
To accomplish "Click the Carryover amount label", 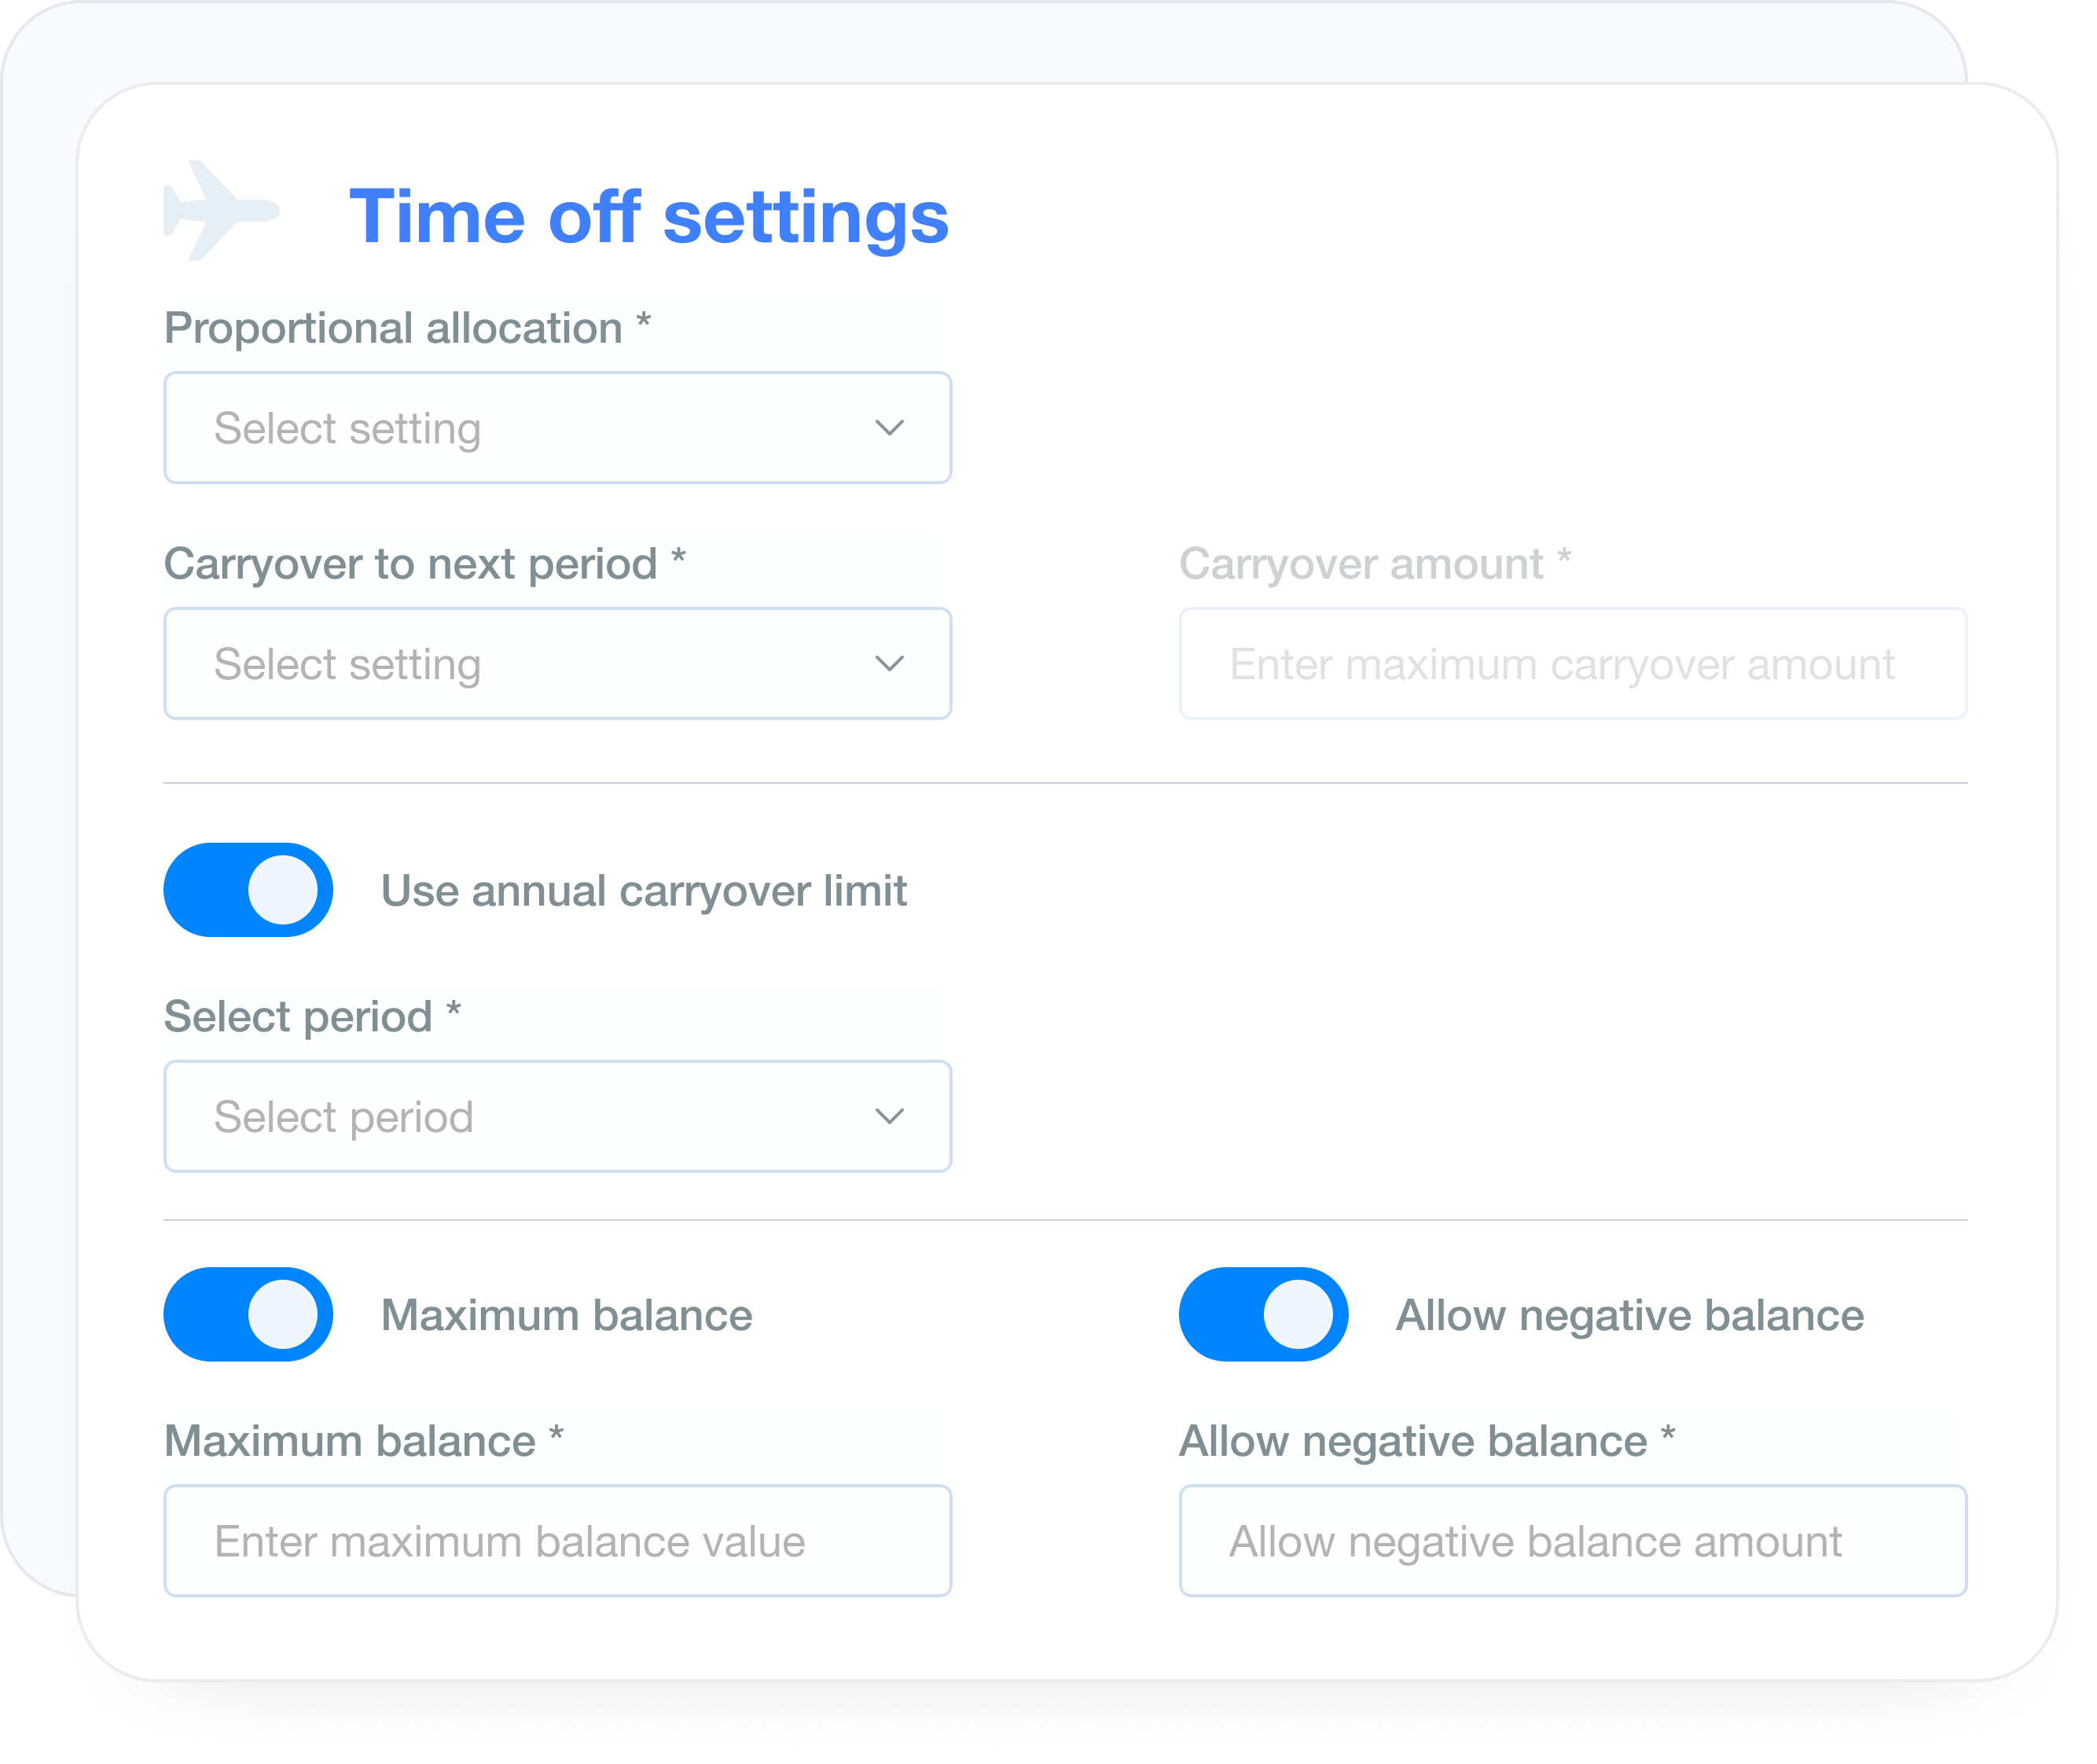I will [1375, 563].
